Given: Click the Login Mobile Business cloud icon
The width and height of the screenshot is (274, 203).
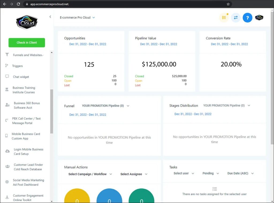Looking at the screenshot, I should tap(7, 151).
